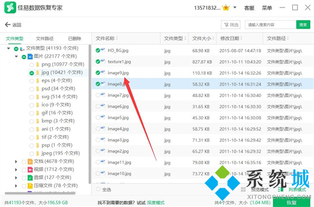Switch to the 已删除 tab
This screenshot has width=314, height=207.
(75, 38)
